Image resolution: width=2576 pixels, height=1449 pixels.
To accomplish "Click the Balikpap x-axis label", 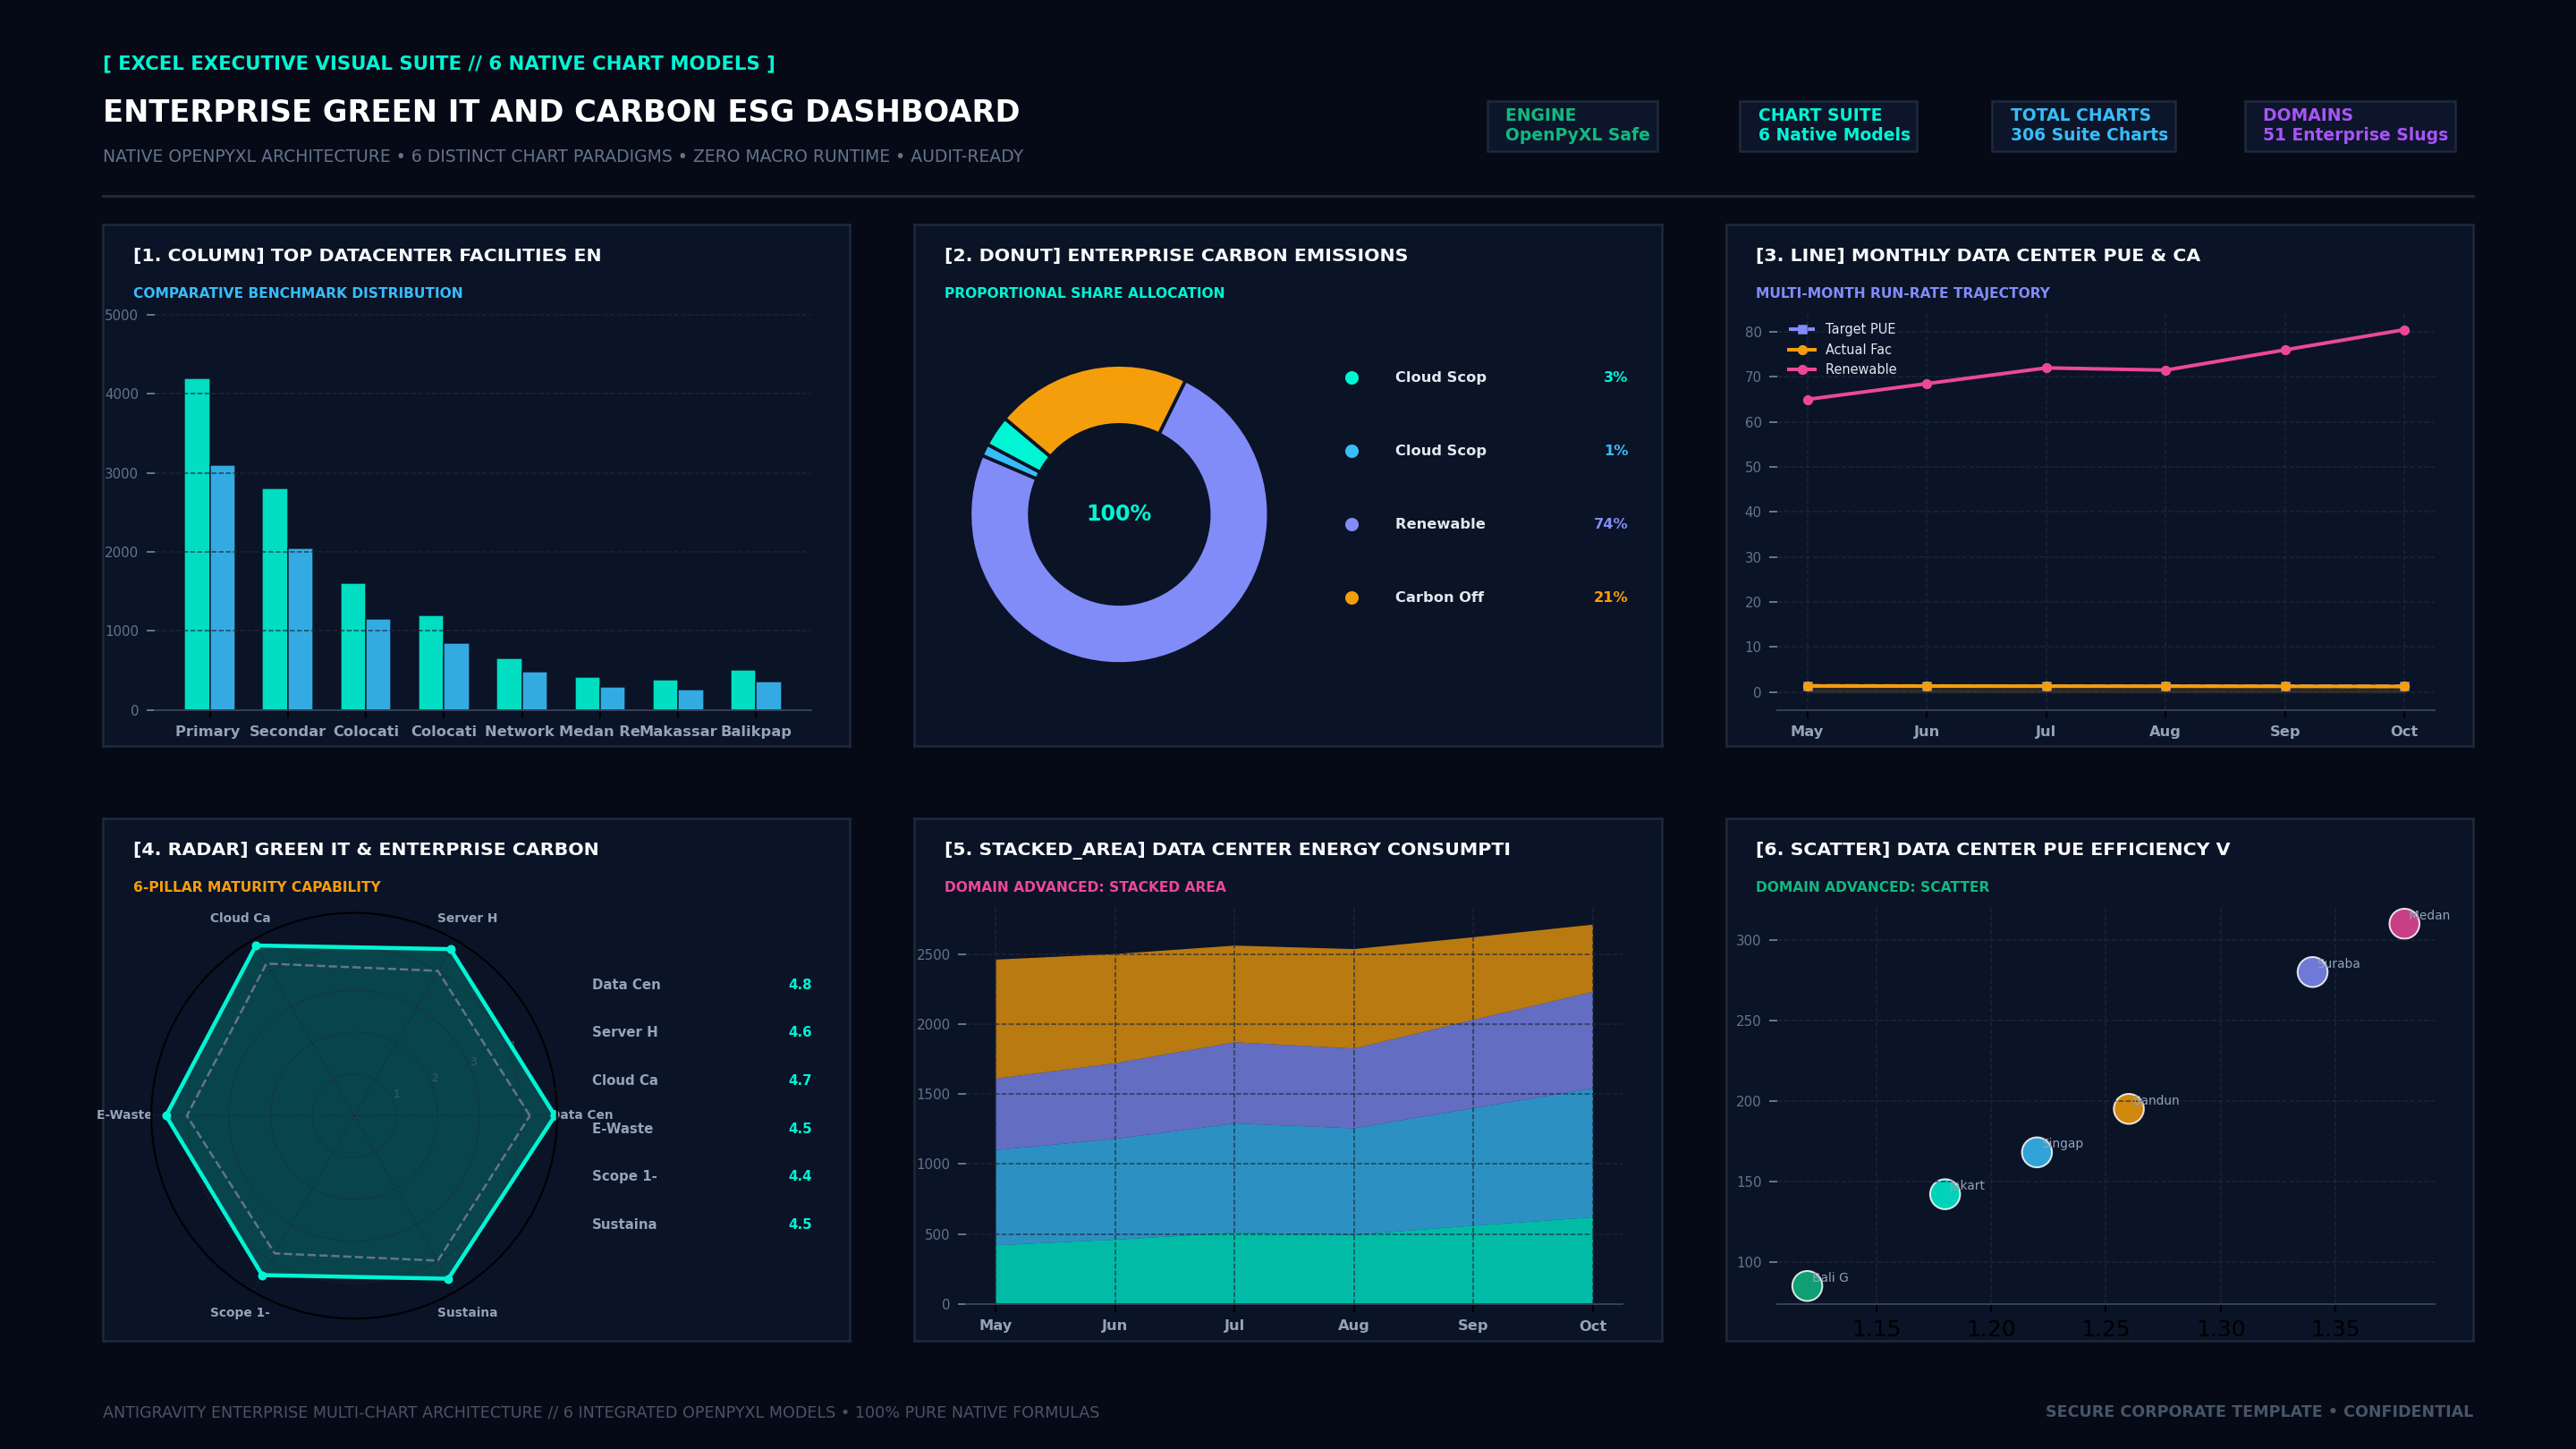I will pos(756,731).
